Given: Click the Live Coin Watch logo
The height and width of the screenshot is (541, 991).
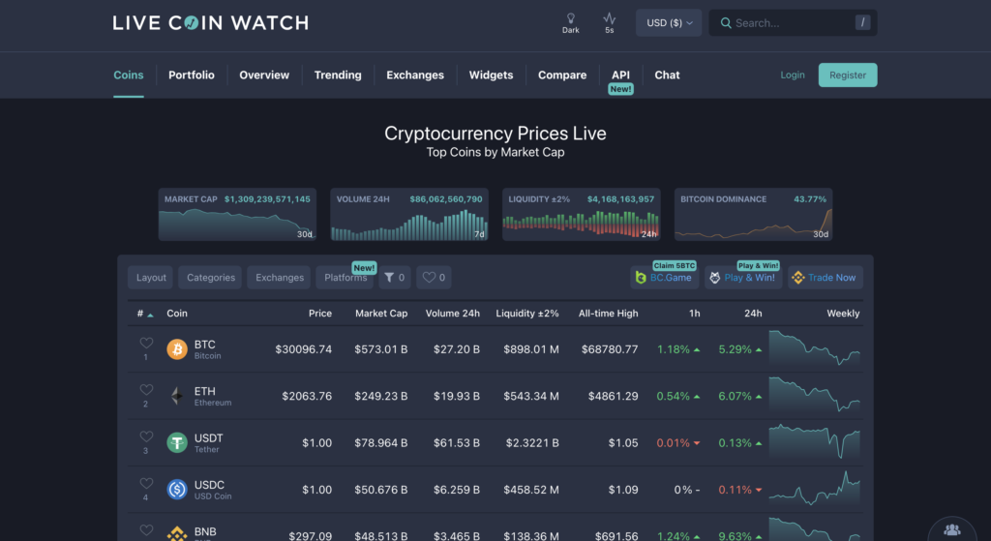Looking at the screenshot, I should coord(210,23).
